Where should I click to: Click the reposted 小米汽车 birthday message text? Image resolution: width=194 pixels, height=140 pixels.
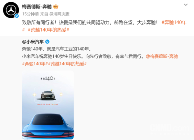tap(83, 56)
